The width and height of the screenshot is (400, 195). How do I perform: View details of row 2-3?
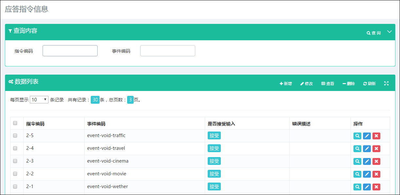coord(357,161)
